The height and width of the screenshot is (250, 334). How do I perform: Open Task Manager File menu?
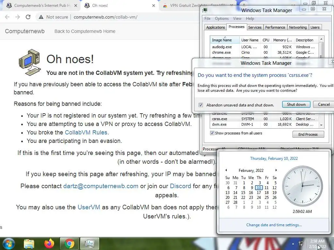(x=207, y=19)
